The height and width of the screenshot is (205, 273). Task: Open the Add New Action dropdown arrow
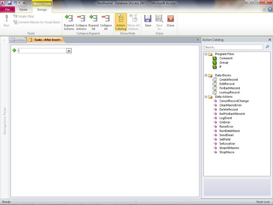69,51
